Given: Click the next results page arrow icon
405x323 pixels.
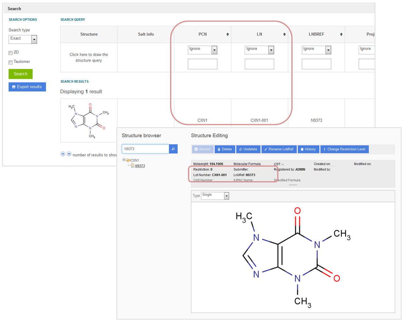Looking at the screenshot, I should (69, 154).
